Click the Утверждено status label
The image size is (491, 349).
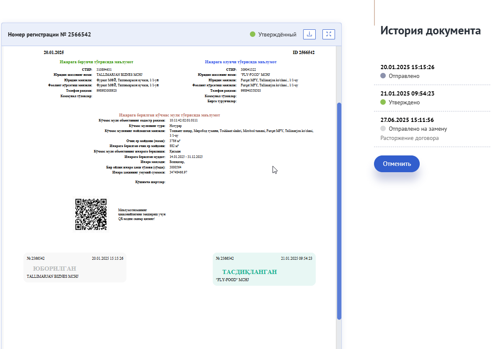(404, 102)
